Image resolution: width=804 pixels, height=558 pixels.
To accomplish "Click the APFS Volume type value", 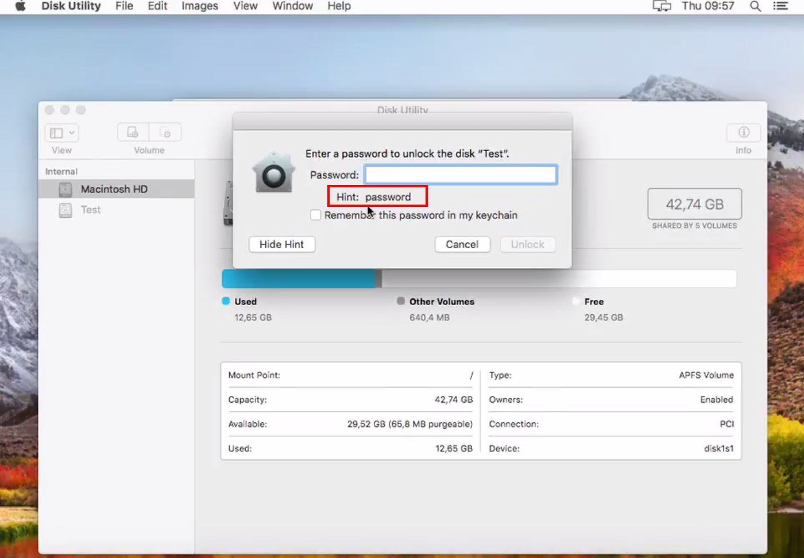I will (706, 375).
